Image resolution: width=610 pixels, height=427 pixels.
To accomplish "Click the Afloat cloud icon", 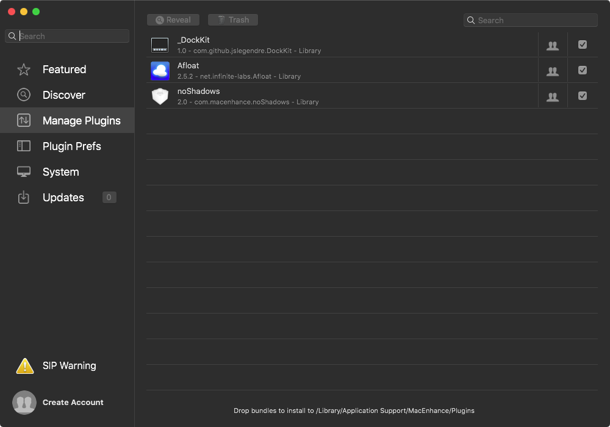I will pyautogui.click(x=160, y=71).
